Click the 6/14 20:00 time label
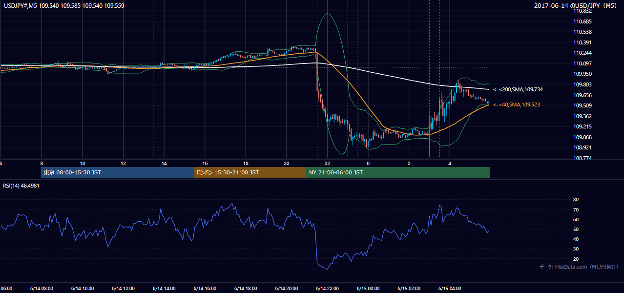The image size is (624, 293). point(287,288)
